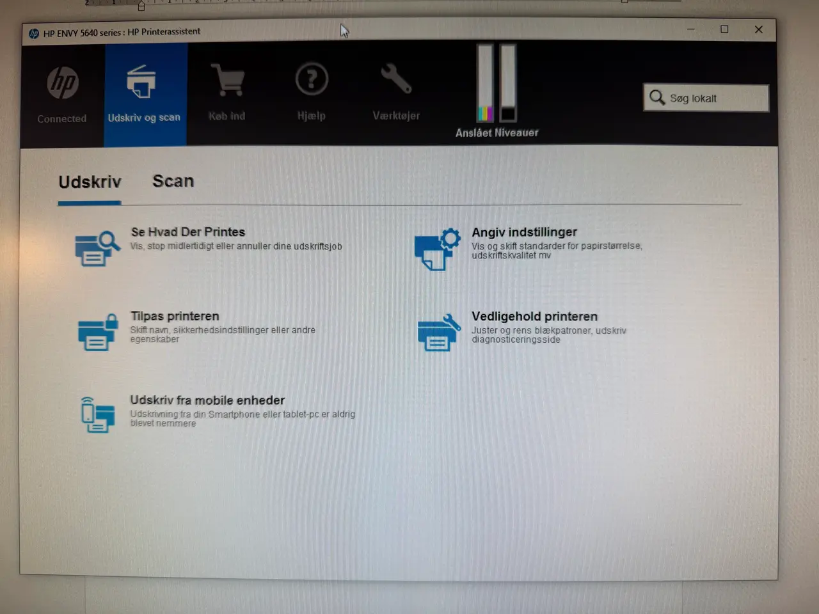Open Tilpas printeren link

click(175, 316)
